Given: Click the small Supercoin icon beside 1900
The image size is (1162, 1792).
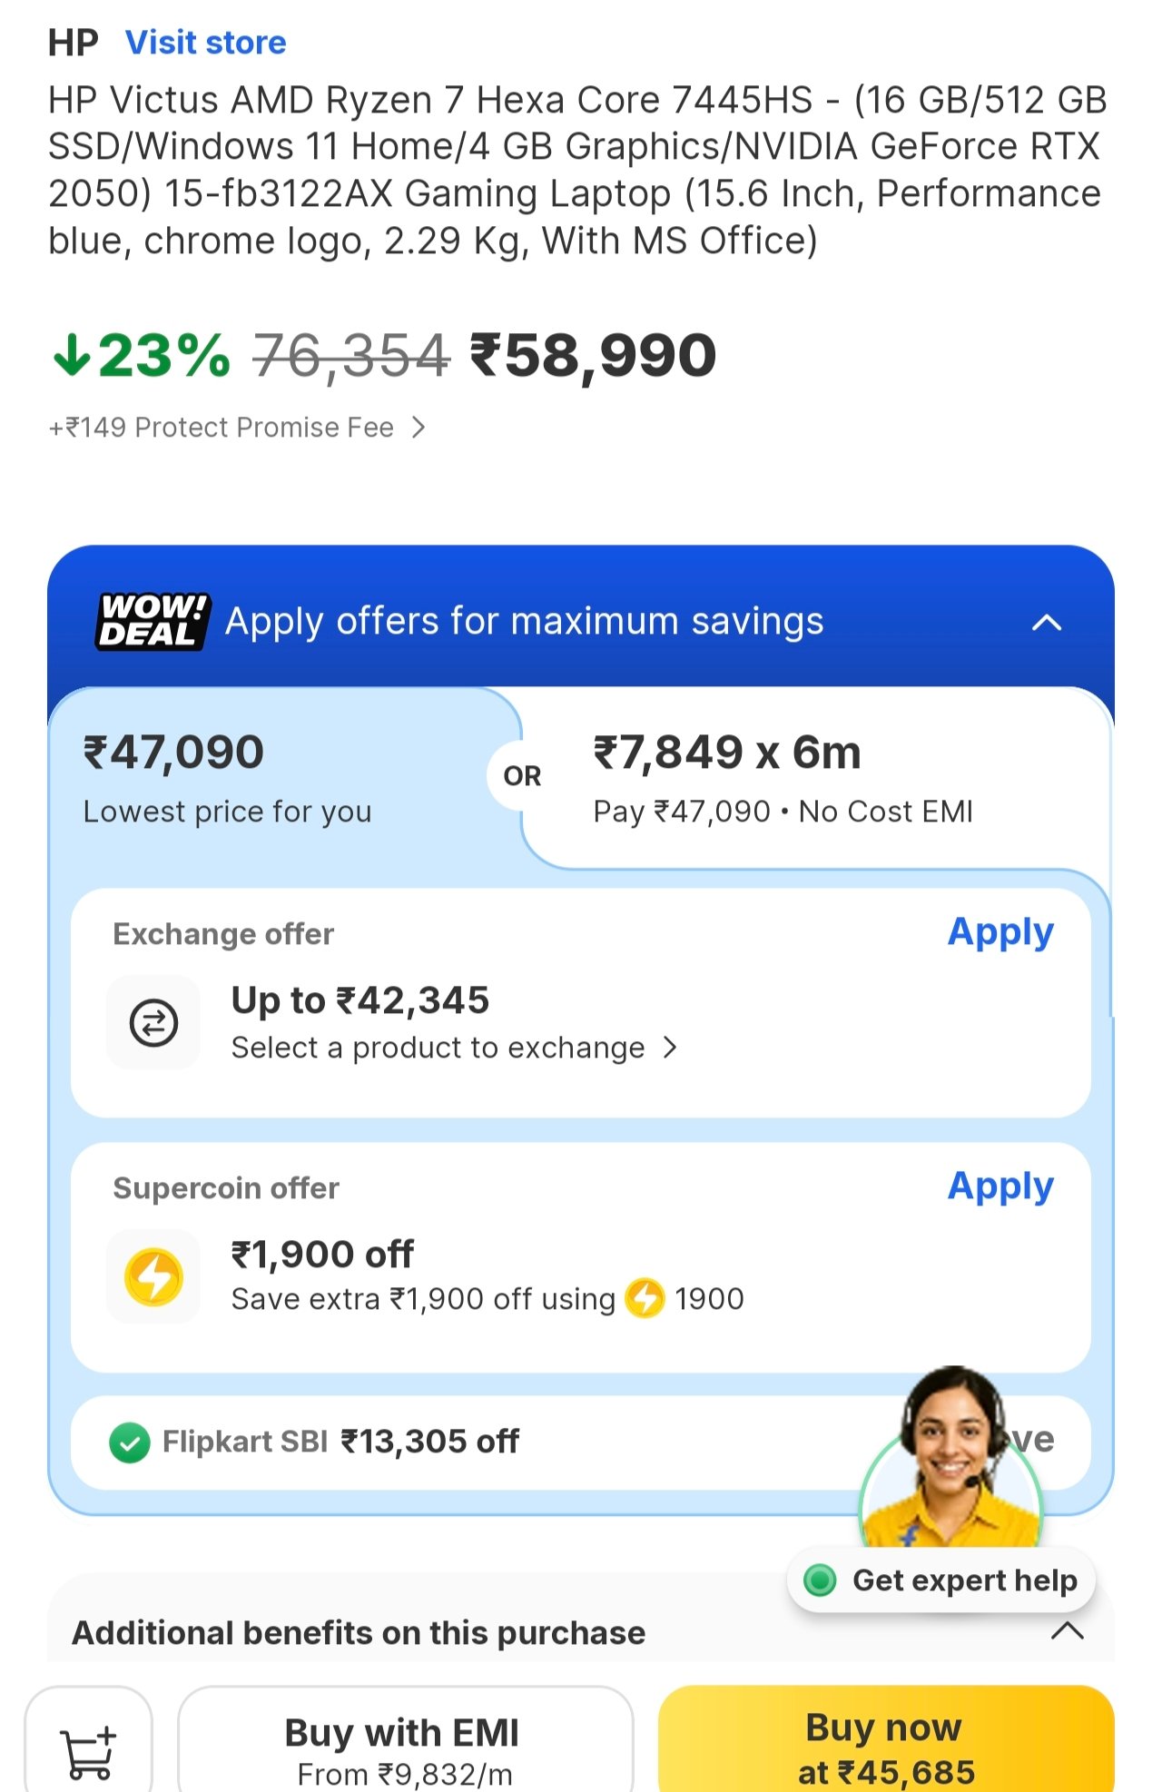Looking at the screenshot, I should point(645,1298).
